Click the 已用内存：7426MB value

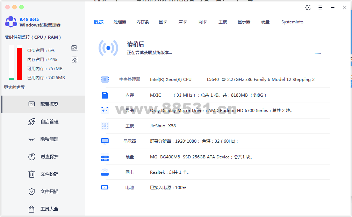tap(46, 78)
